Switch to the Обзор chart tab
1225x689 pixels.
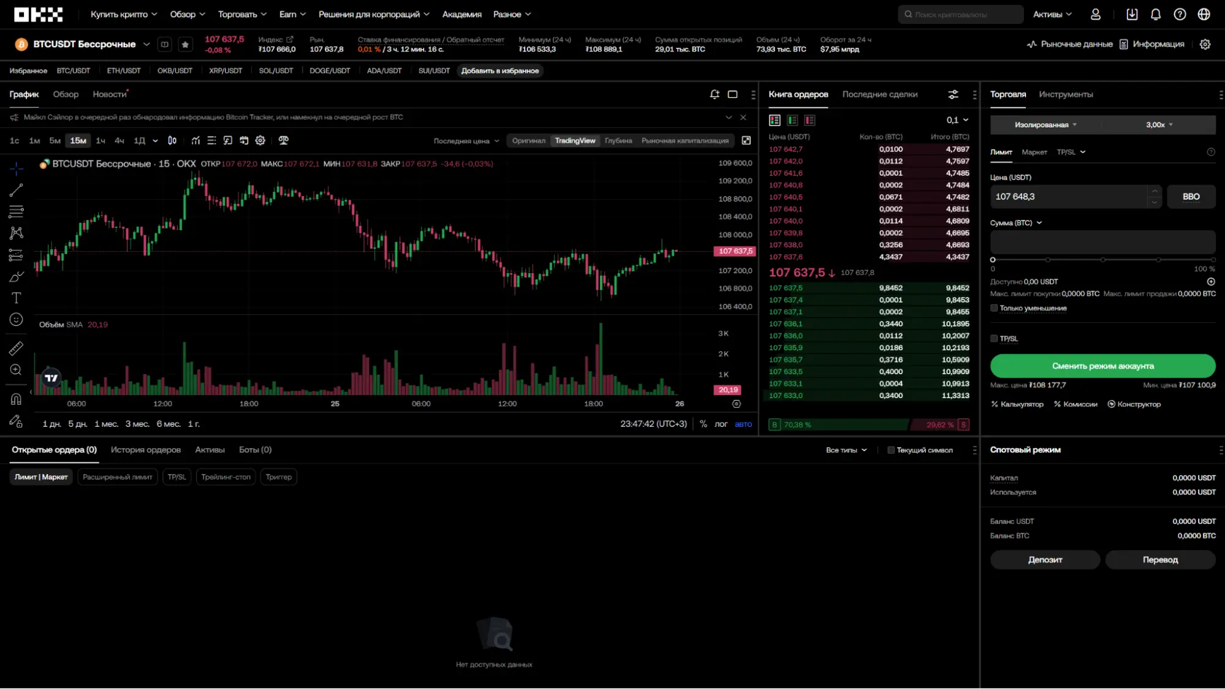[x=66, y=94]
